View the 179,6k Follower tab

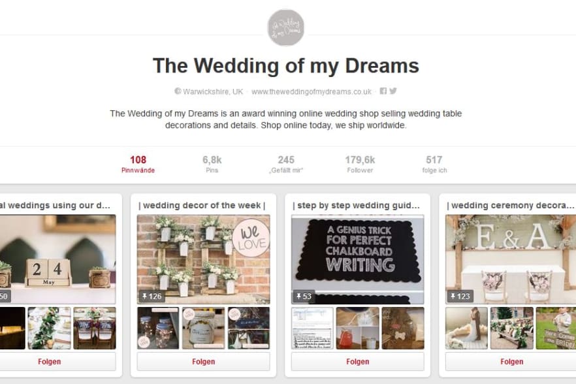pos(360,165)
